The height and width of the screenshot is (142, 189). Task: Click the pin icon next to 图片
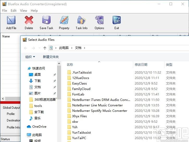tap(54, 93)
